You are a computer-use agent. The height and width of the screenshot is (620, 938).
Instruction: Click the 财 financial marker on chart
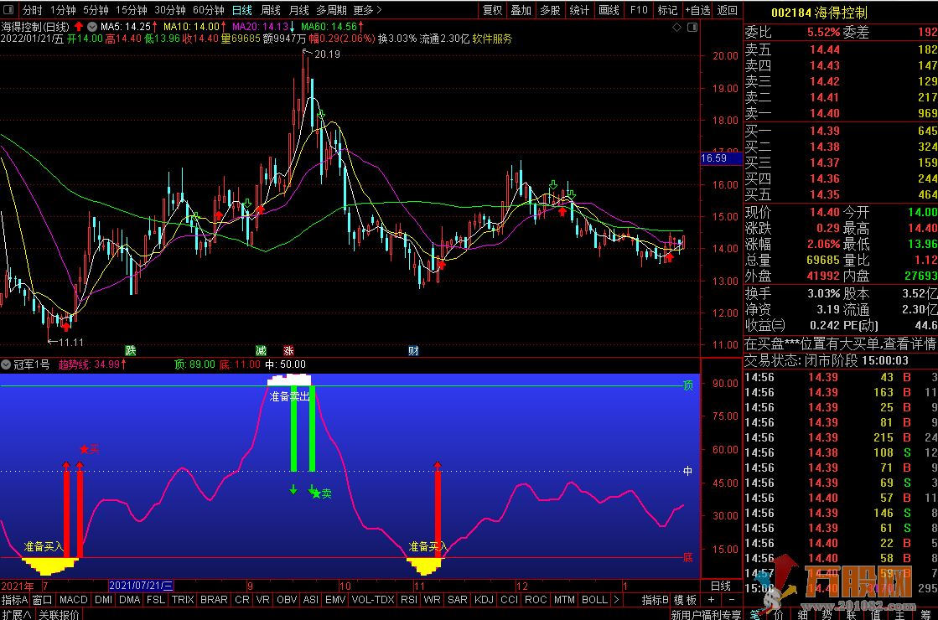click(x=413, y=351)
